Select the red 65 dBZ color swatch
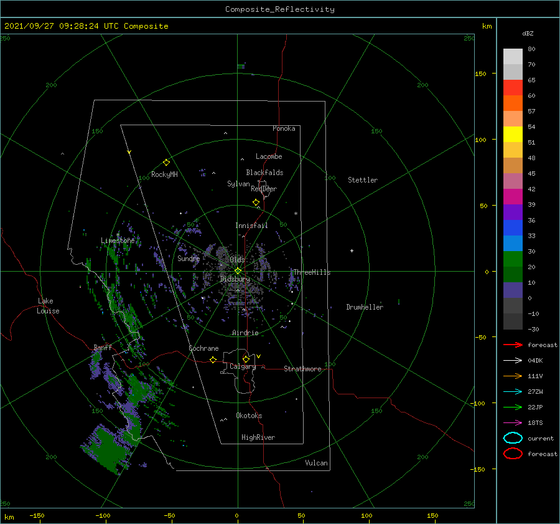560x524 pixels. (513, 88)
